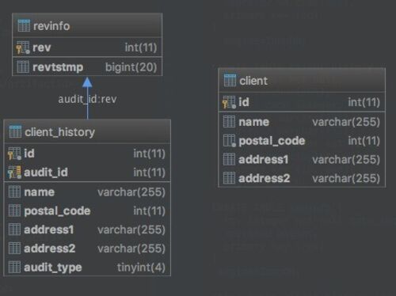Click the client id key icon
This screenshot has width=396, height=296.
point(229,102)
